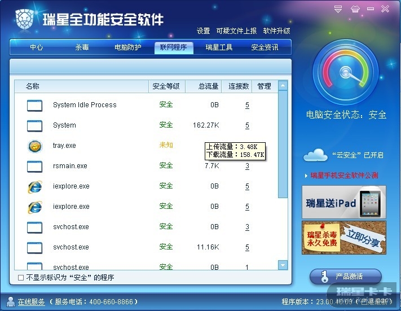Open the skin change shirt icon
The width and height of the screenshot is (401, 311).
355,9
